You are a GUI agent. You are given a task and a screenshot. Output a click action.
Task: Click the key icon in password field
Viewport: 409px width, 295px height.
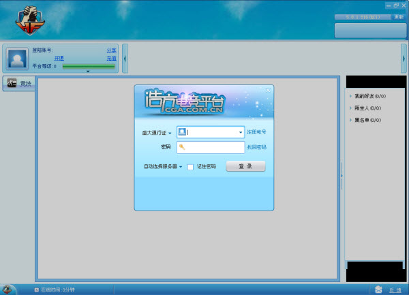[x=182, y=147]
